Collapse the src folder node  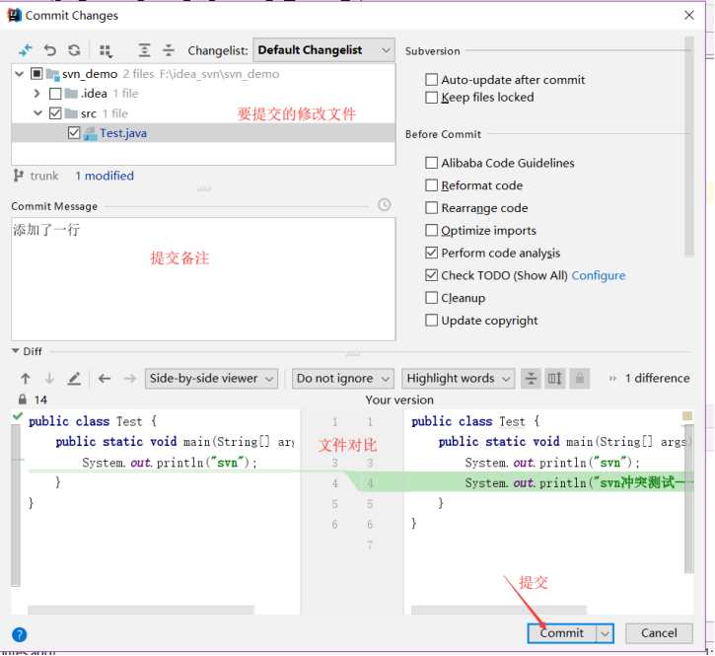point(37,113)
